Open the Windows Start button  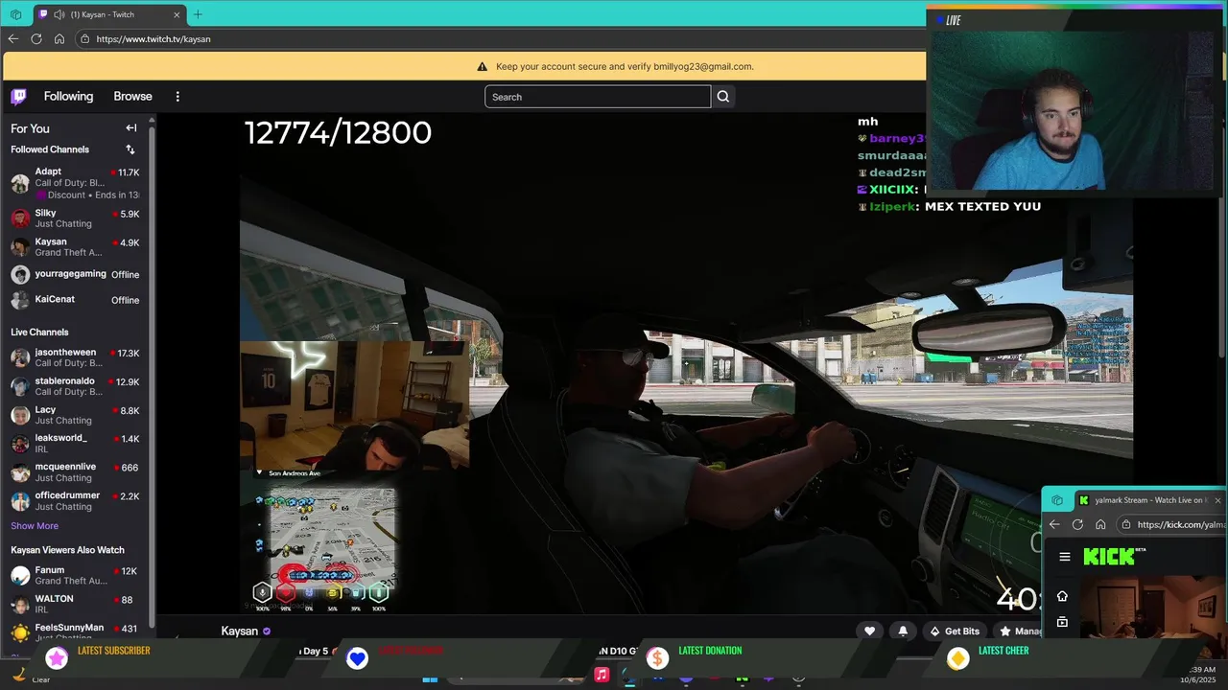(x=430, y=679)
